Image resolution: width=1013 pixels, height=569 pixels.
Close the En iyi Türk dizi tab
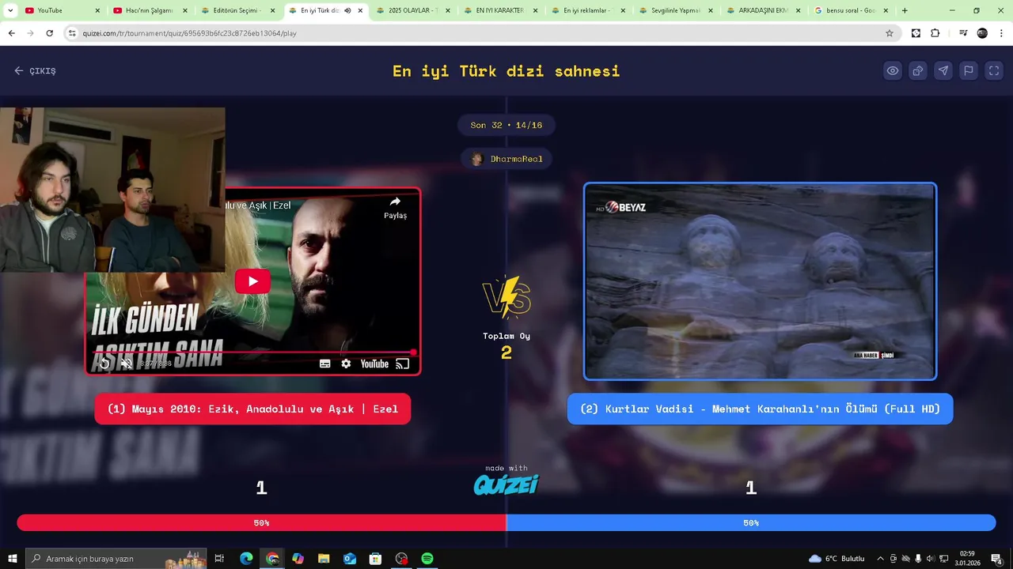pos(361,10)
